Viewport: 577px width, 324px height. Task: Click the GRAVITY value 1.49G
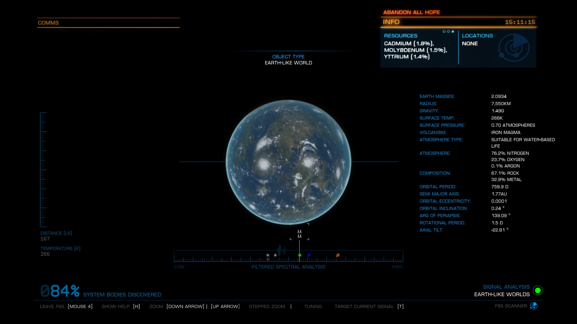coord(498,111)
